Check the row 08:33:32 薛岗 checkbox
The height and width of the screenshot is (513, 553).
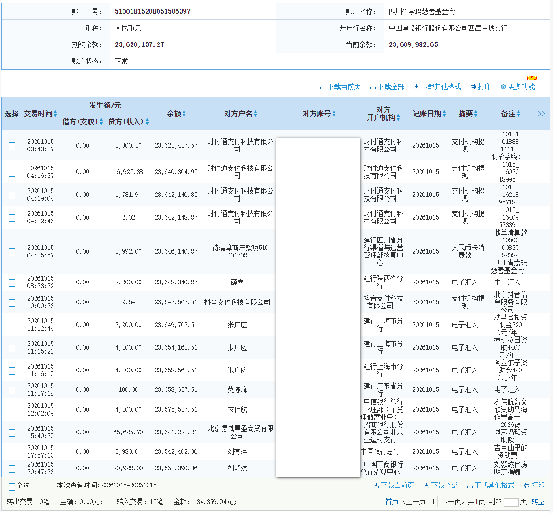(12, 283)
